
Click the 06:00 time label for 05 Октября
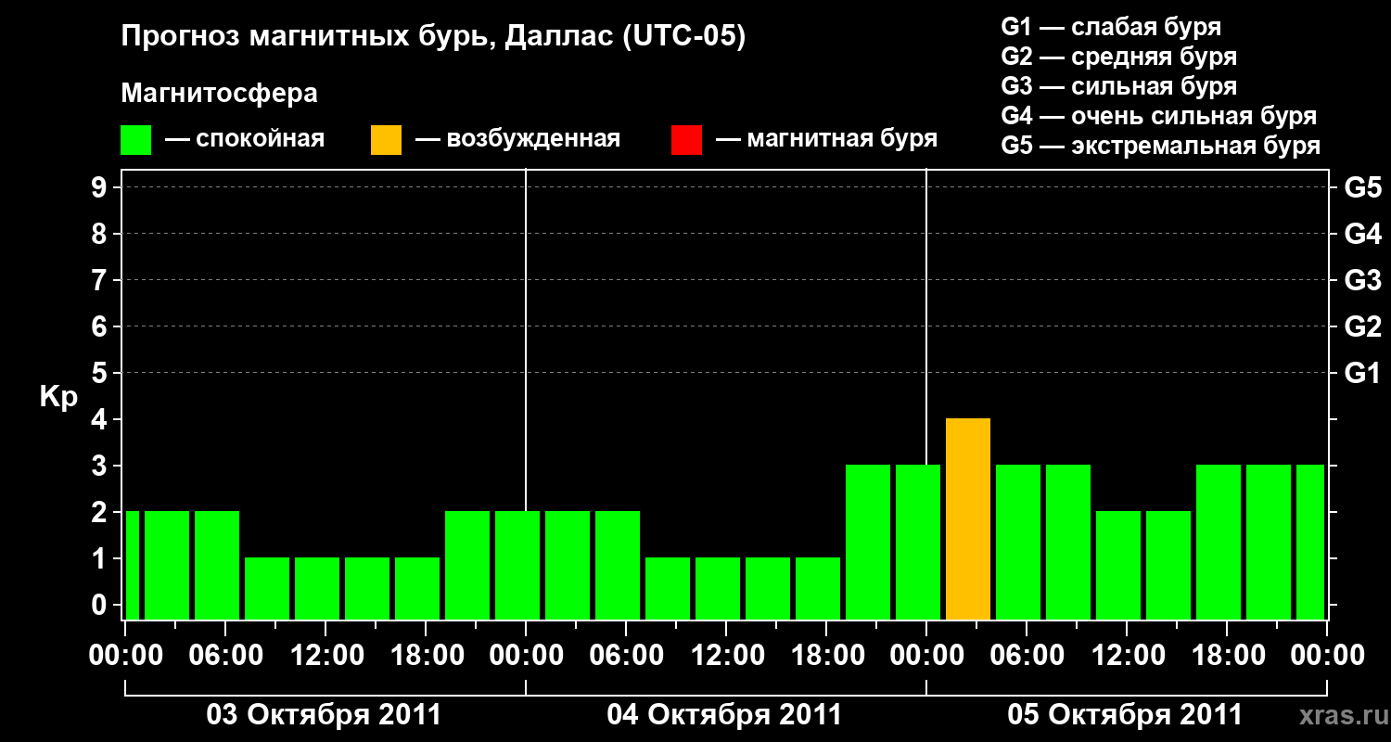click(1027, 655)
